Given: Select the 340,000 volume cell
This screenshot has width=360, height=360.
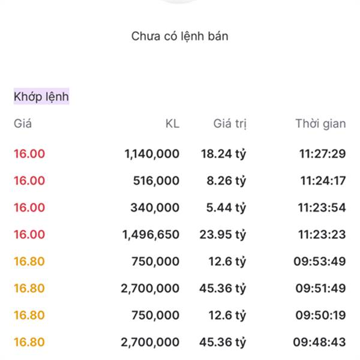Looking at the screenshot, I should (155, 208).
